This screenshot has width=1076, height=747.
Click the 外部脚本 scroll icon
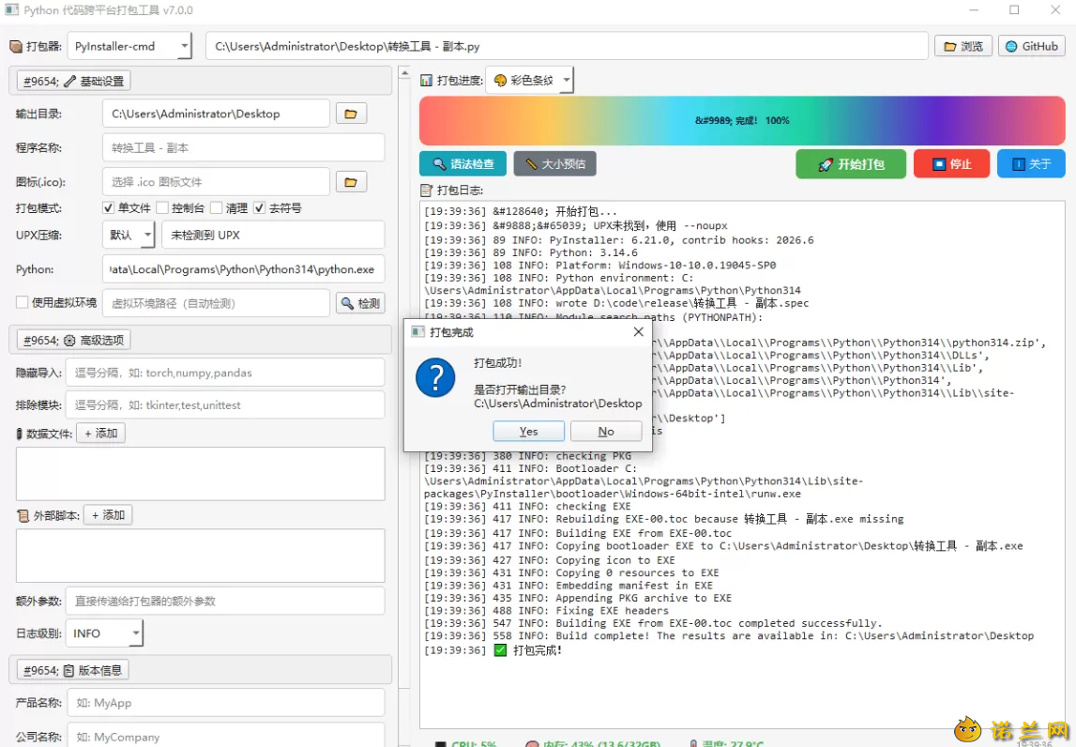[23, 515]
